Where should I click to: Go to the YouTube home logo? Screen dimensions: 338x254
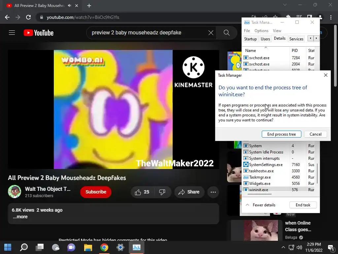tap(39, 33)
